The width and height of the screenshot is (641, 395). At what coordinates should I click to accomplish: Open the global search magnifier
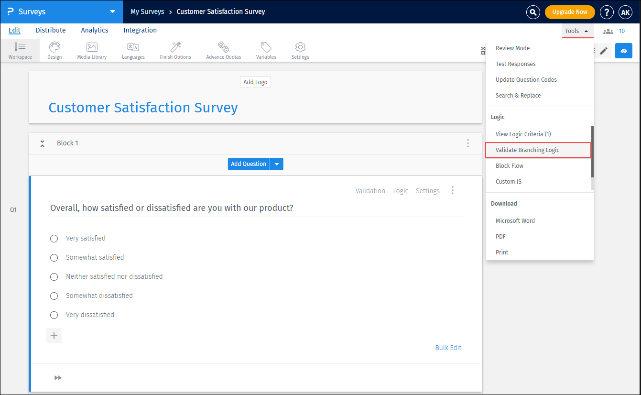[x=533, y=12]
